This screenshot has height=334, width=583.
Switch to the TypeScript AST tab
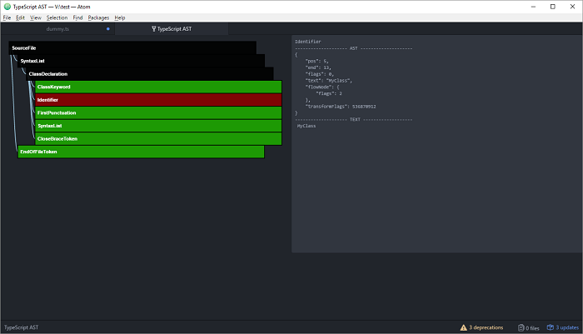click(172, 28)
